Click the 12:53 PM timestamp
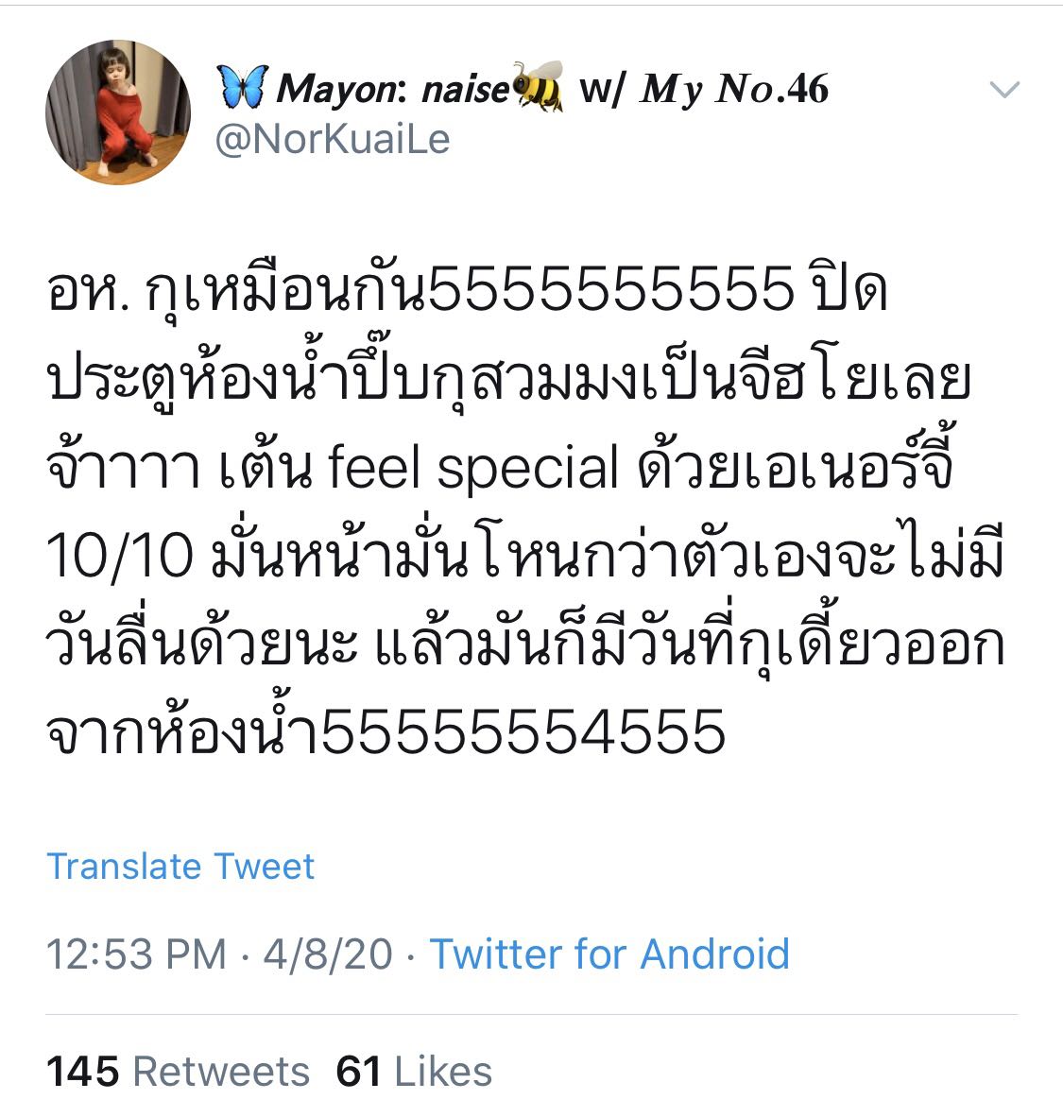Image resolution: width=1063 pixels, height=1117 pixels. point(136,954)
